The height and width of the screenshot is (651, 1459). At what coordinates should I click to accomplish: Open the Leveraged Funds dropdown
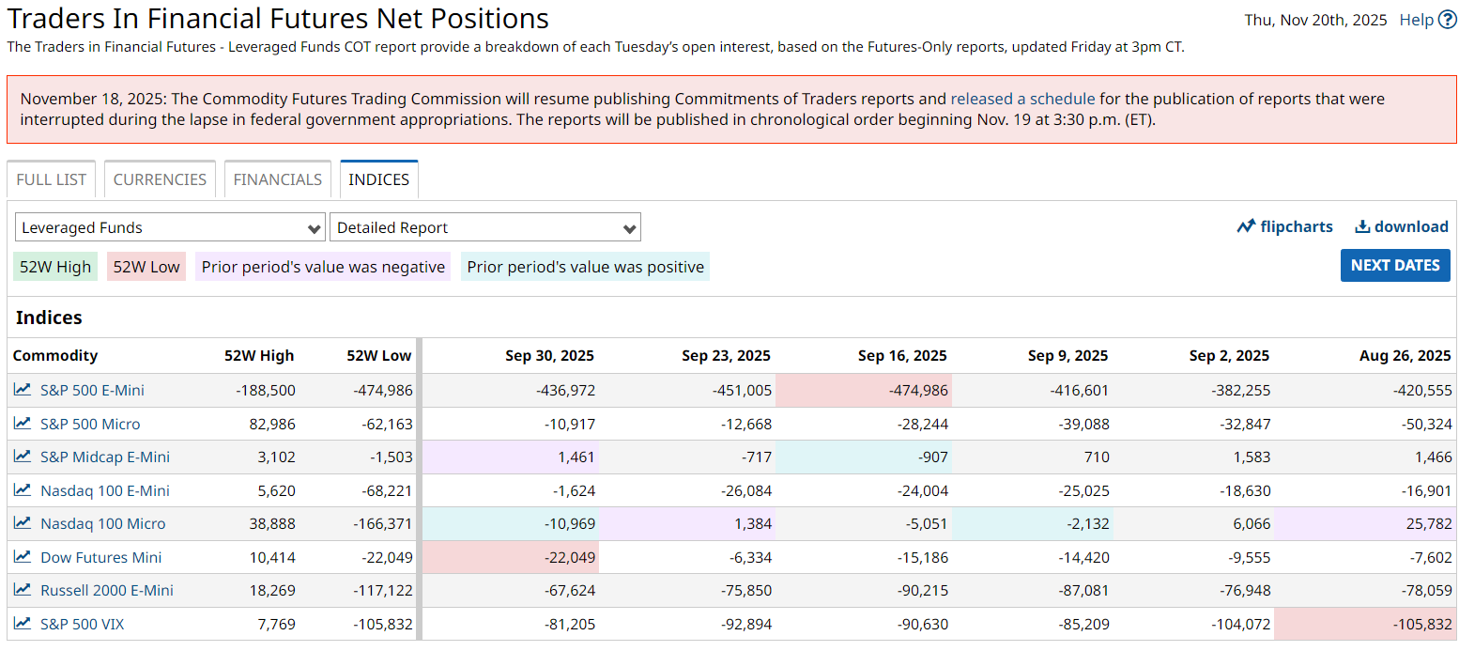click(x=171, y=227)
